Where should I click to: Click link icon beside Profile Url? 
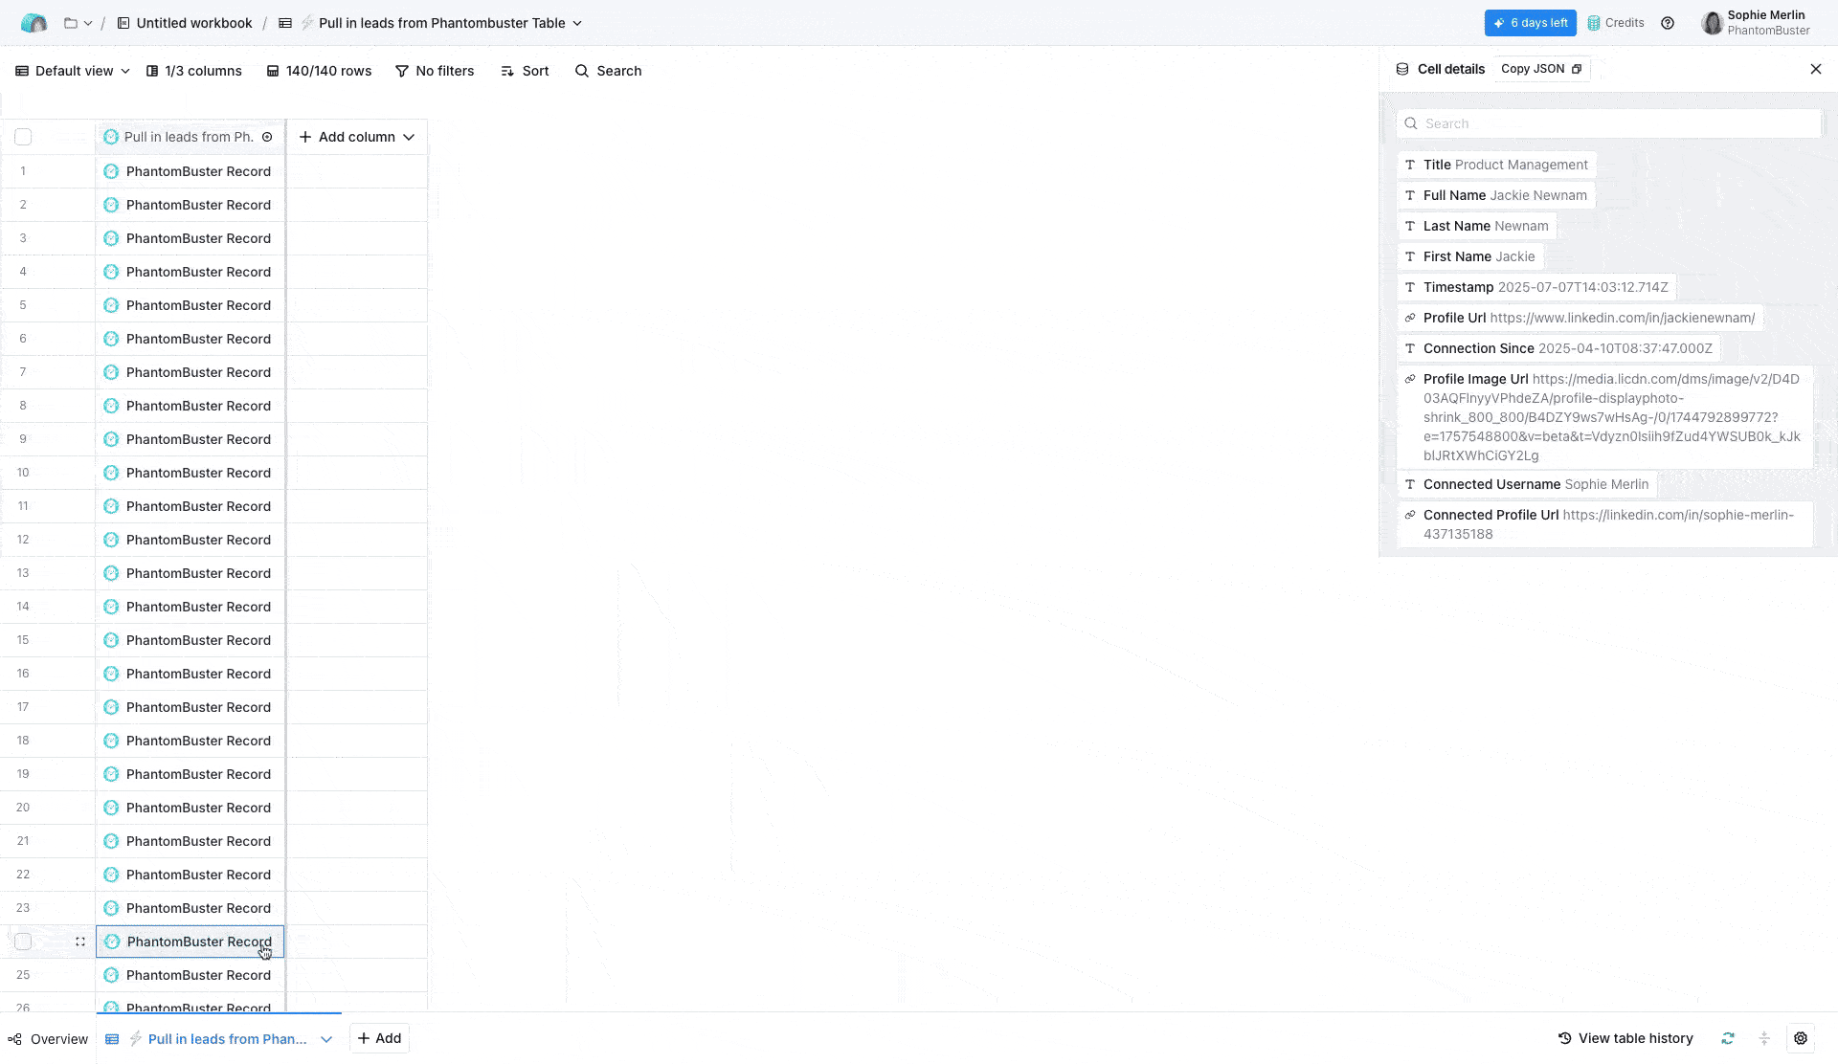tap(1410, 318)
